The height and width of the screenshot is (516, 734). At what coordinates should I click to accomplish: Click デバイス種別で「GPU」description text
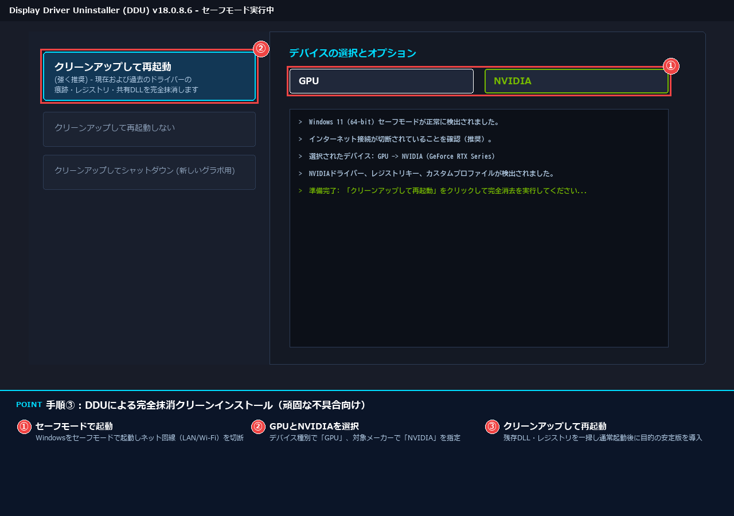[x=365, y=438]
